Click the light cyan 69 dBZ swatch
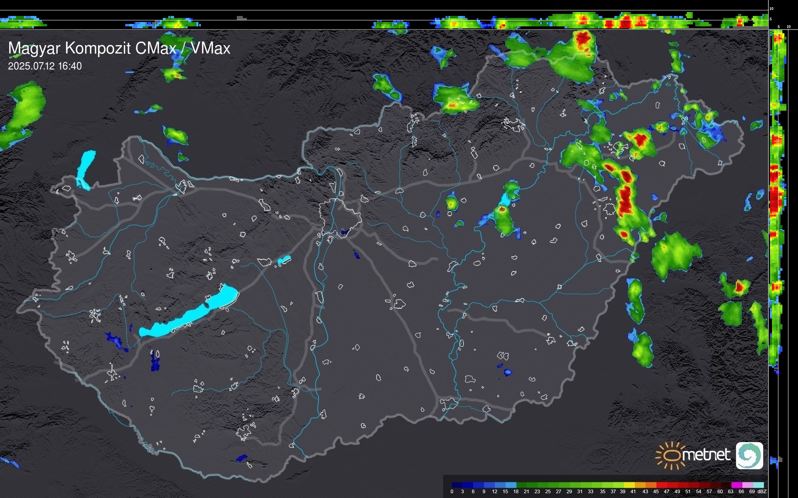798x498 pixels. click(x=758, y=485)
